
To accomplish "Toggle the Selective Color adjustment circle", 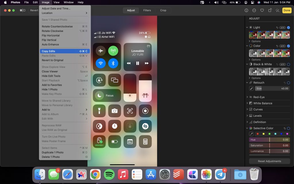I will point(289,128).
